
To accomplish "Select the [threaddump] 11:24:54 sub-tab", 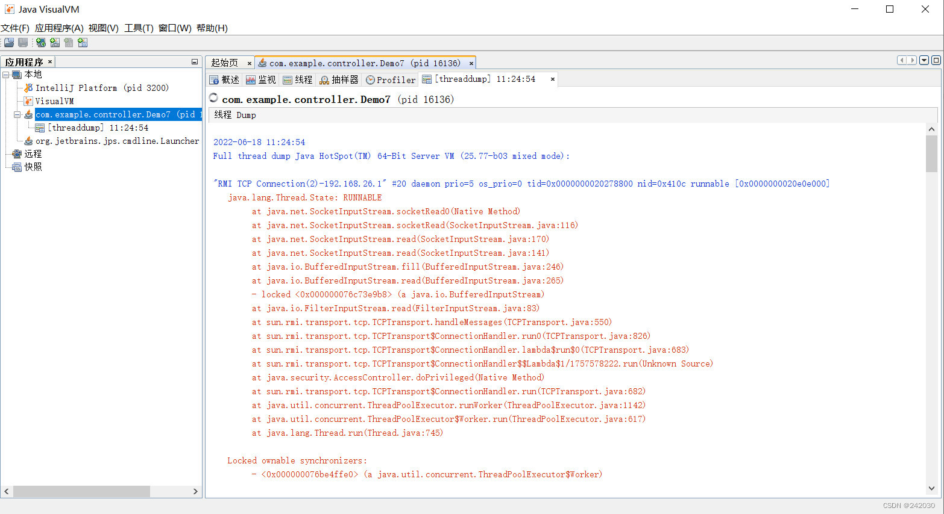I will 485,79.
